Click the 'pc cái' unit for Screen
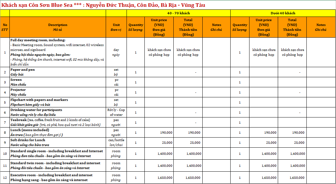336x184 pixels. pos(116,82)
